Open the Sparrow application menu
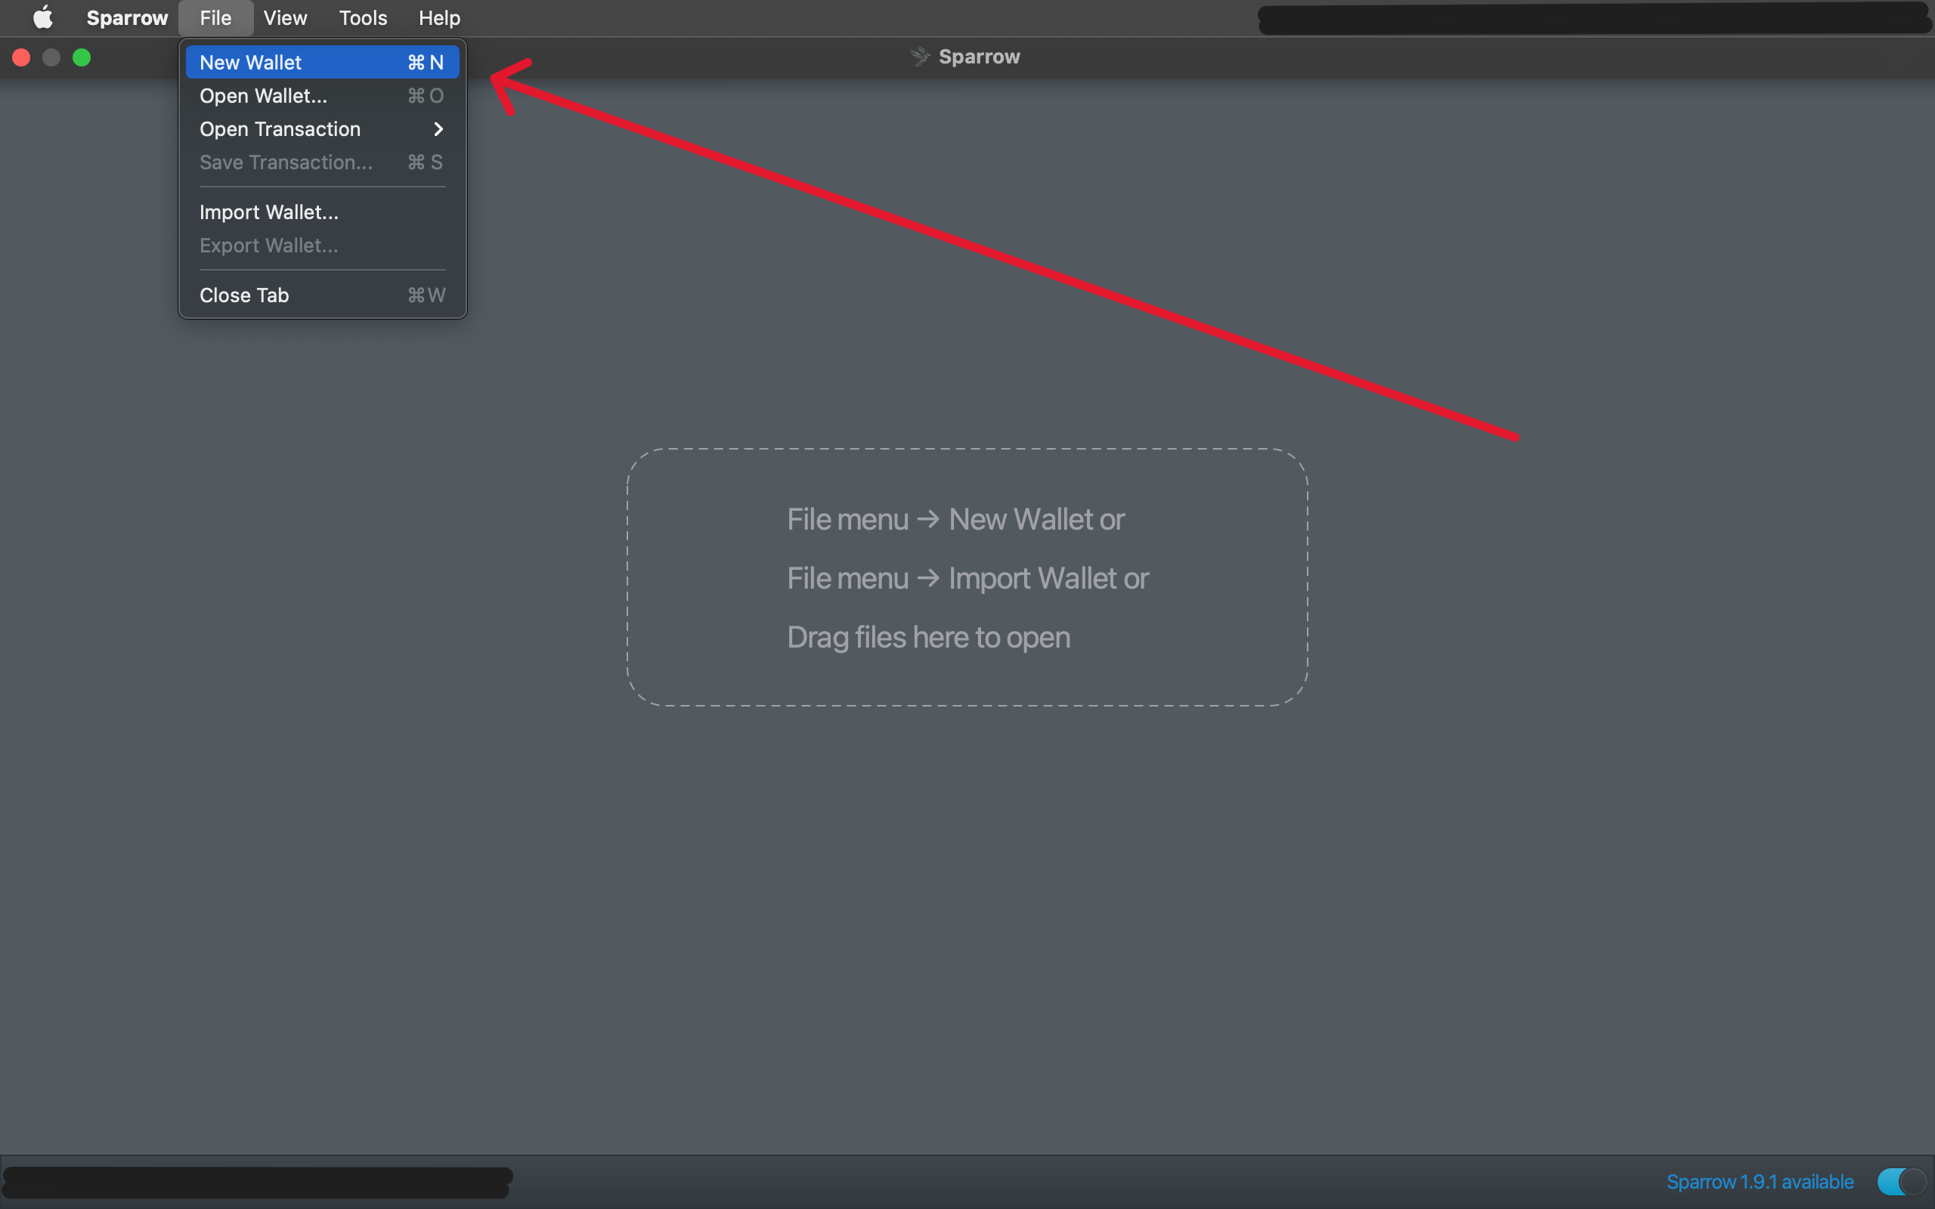1935x1209 pixels. [x=127, y=17]
